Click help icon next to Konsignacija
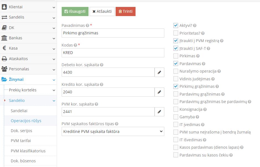 coord(205,109)
